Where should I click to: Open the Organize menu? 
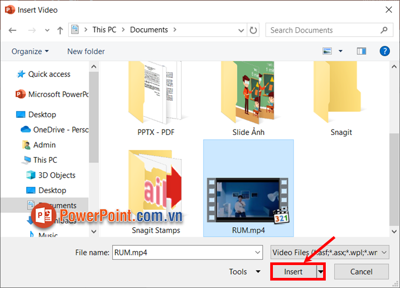[x=30, y=51]
